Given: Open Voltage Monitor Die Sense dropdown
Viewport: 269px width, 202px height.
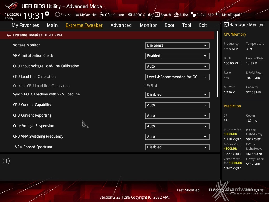Looking at the screenshot, I should (177, 45).
